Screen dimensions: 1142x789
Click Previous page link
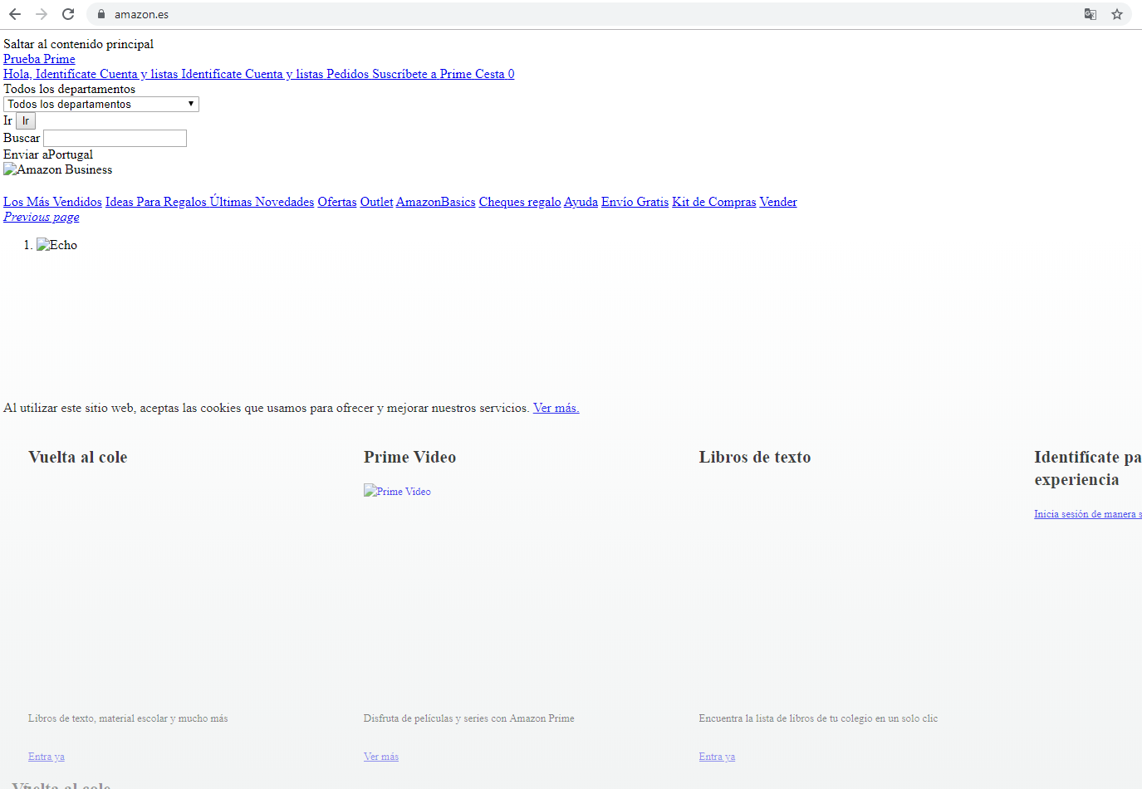(42, 217)
